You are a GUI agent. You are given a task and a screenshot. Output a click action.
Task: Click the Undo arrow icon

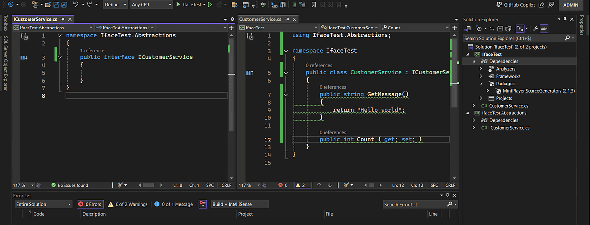[x=76, y=5]
